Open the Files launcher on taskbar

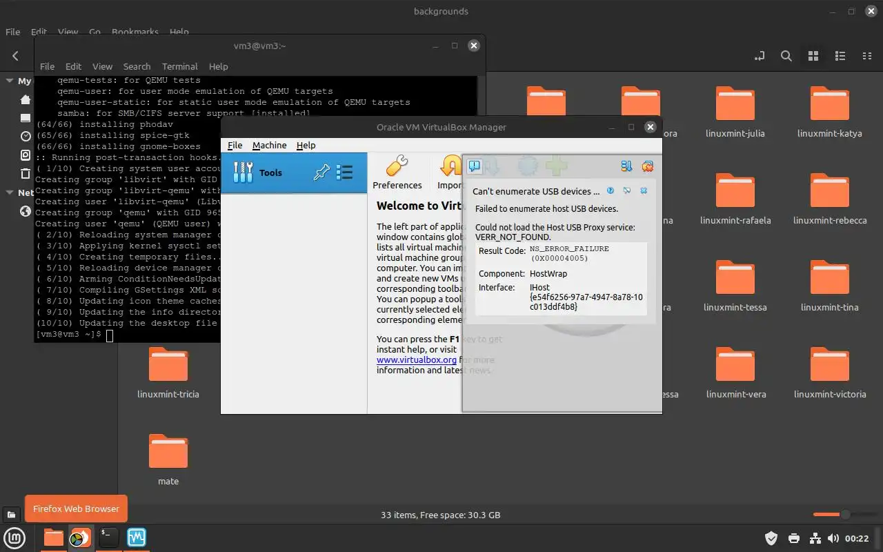pyautogui.click(x=53, y=538)
